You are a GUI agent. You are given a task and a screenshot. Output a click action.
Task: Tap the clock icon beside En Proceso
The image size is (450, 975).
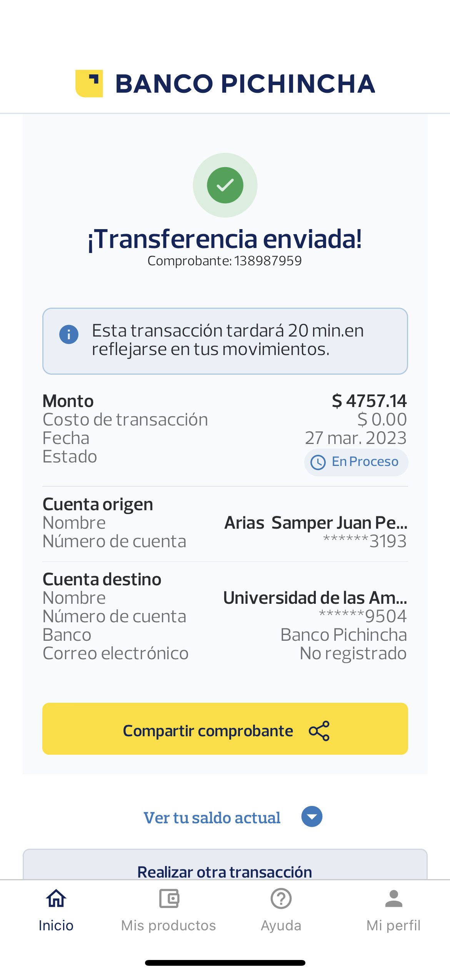[318, 462]
